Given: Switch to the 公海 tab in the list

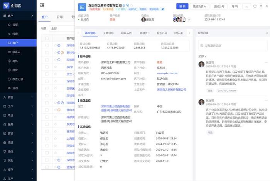Looking at the screenshot, I should [x=59, y=17].
